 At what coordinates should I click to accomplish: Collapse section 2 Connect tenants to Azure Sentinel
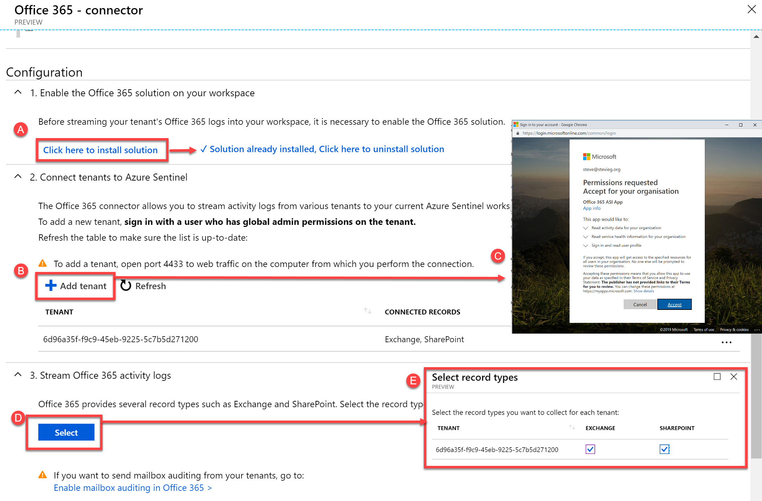[18, 177]
